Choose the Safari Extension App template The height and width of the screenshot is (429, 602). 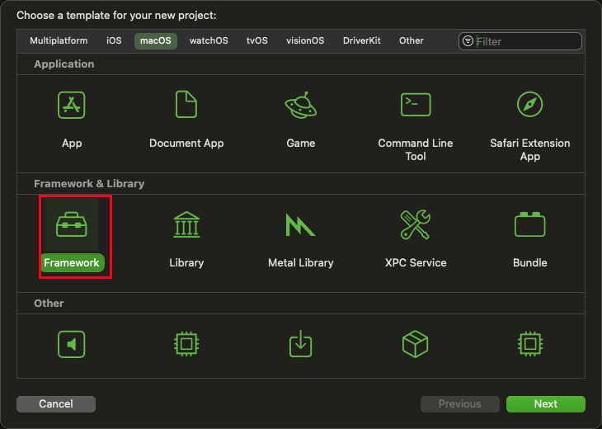click(529, 106)
